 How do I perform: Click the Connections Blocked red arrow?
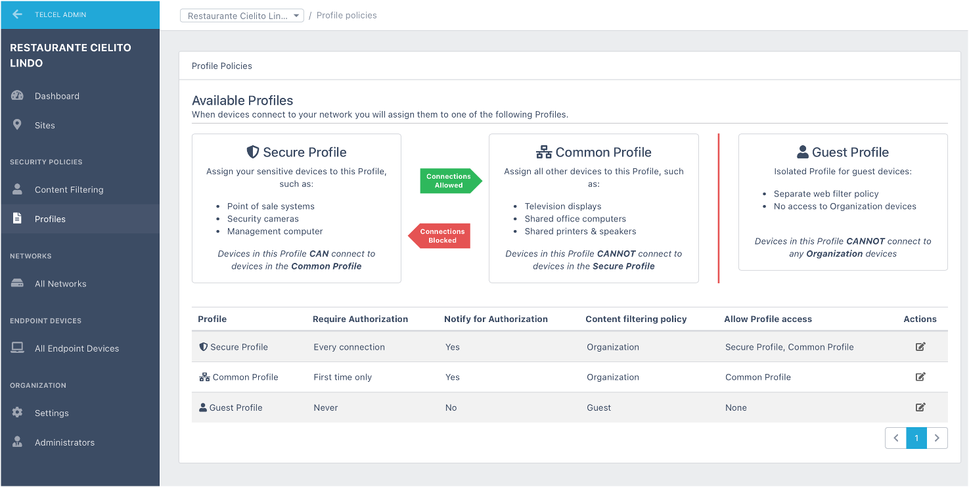tap(439, 236)
